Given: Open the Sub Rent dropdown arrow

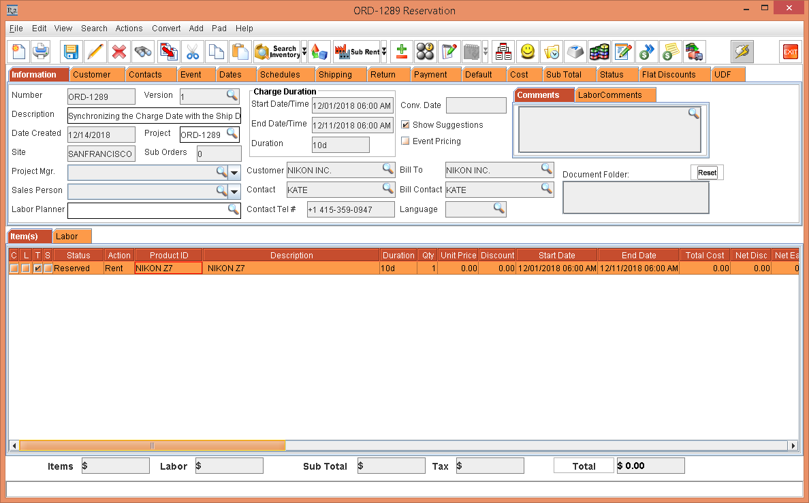Looking at the screenshot, I should click(x=384, y=52).
